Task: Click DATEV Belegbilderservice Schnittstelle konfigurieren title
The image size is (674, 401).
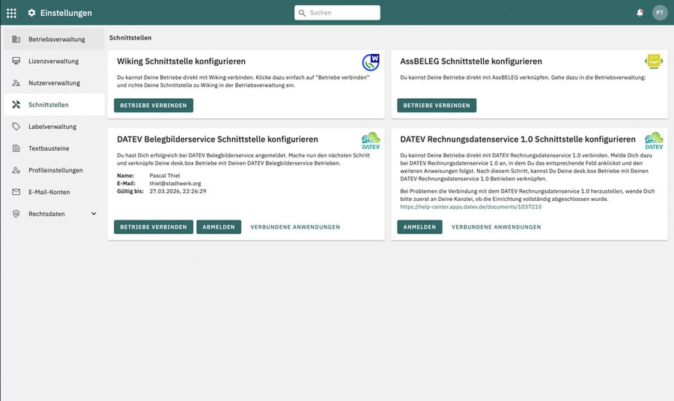Action: click(217, 139)
